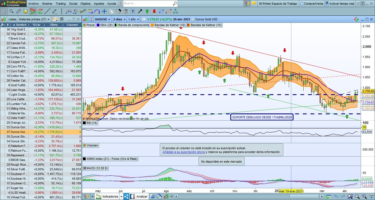Viewport: 375px width, 200px height.
Task: Select the text box tool
Action: pyautogui.click(x=133, y=12)
